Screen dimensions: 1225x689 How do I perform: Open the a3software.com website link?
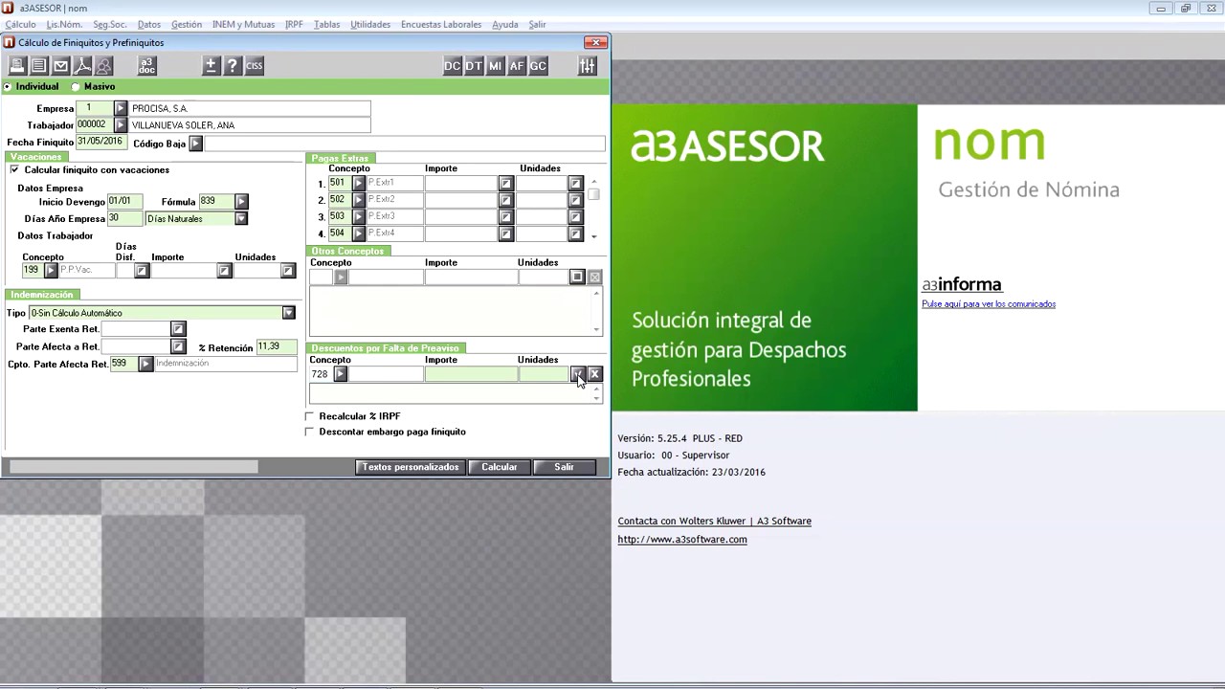click(681, 540)
